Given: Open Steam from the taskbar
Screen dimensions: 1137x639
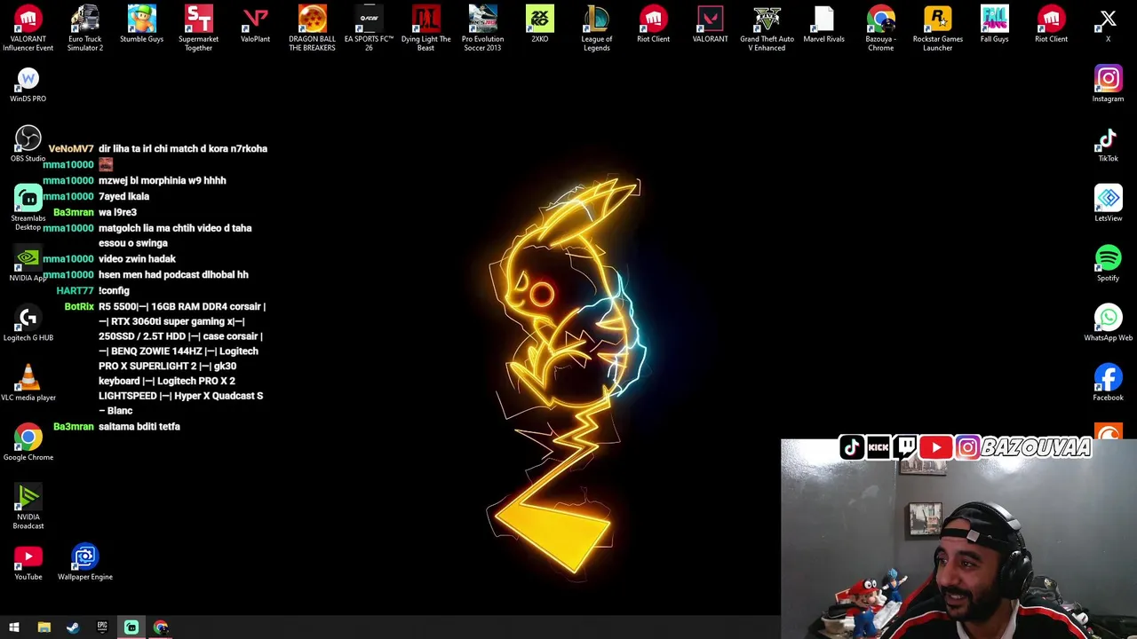Looking at the screenshot, I should [x=73, y=627].
